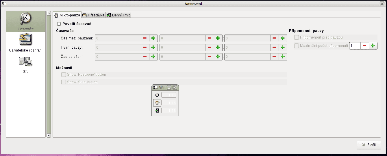This screenshot has width=387, height=156.
Task: Click the sheep icon in small Workrave window title
Action: pos(155,87)
